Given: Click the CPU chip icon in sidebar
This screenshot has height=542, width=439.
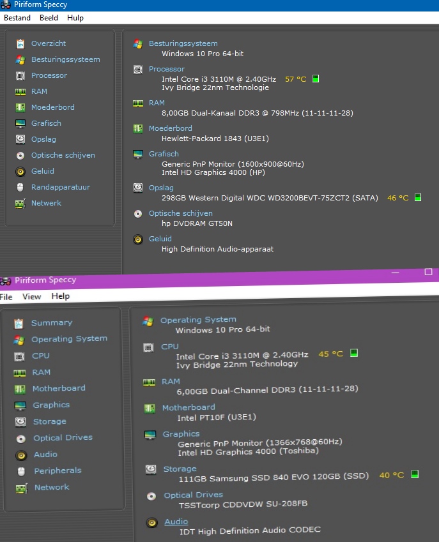Looking at the screenshot, I should pyautogui.click(x=19, y=356).
